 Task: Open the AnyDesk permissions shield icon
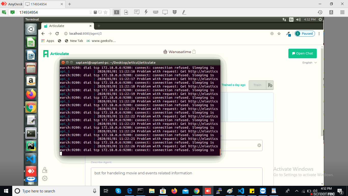(175, 12)
